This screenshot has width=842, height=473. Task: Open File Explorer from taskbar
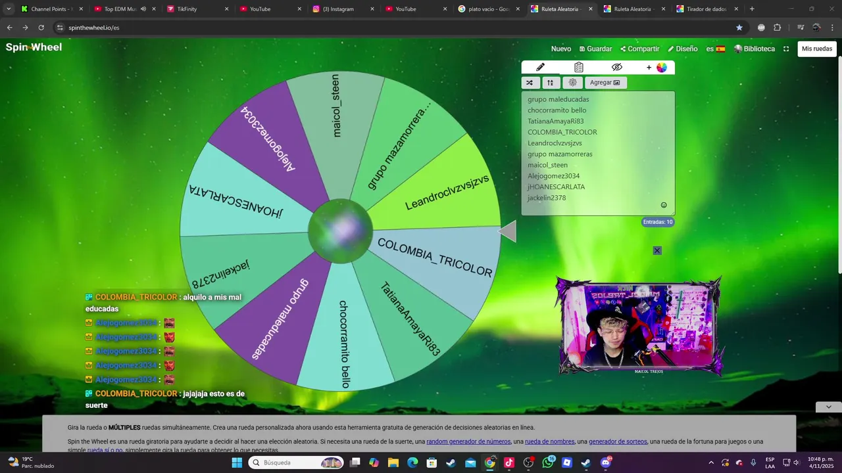click(x=393, y=462)
